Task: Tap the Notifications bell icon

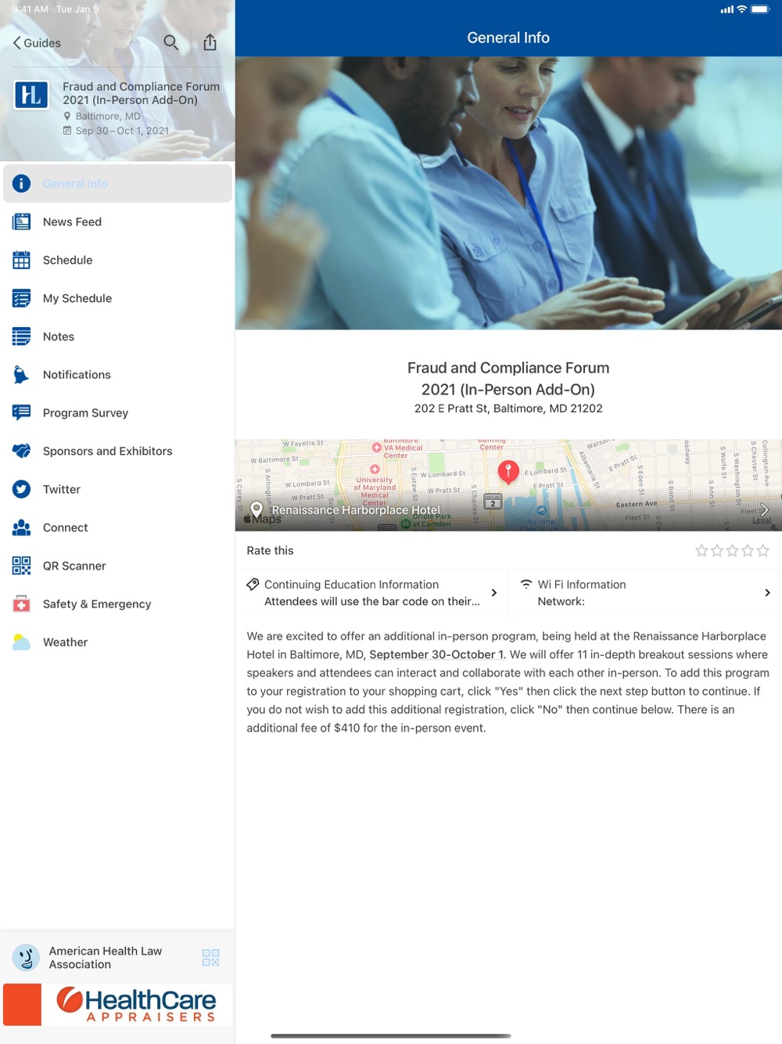Action: tap(22, 375)
